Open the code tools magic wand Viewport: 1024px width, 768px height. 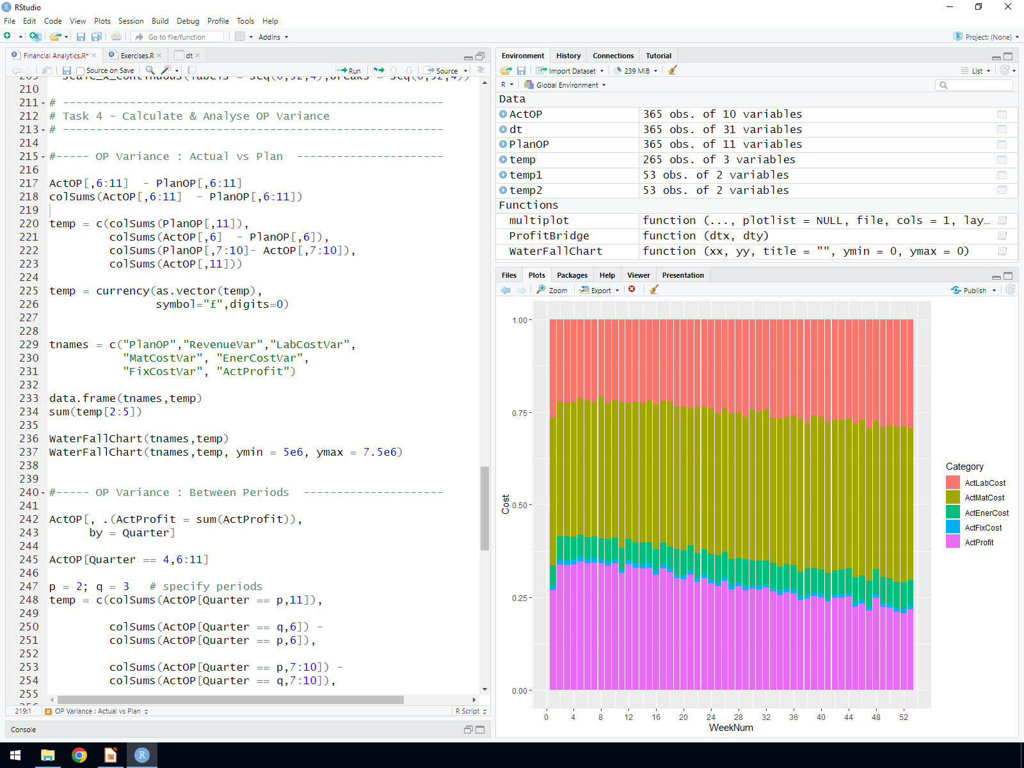pyautogui.click(x=167, y=70)
